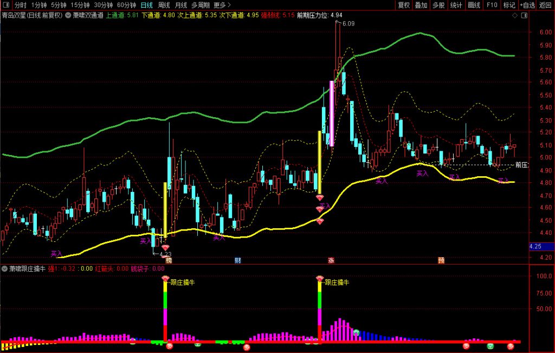Viewport: 555px width, 353px height.
Task: Add stock to watchlist with +自选
Action: pos(527,5)
